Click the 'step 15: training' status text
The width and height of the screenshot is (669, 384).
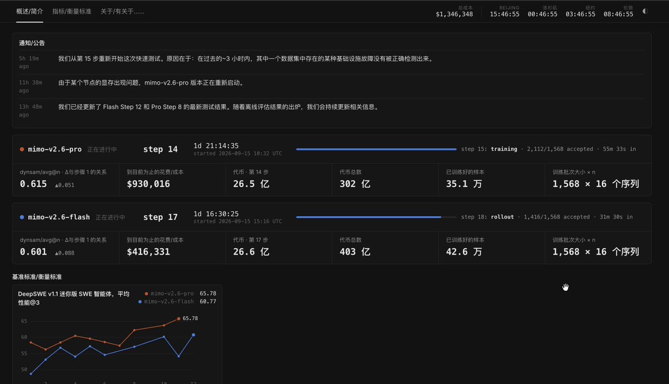tap(489, 149)
